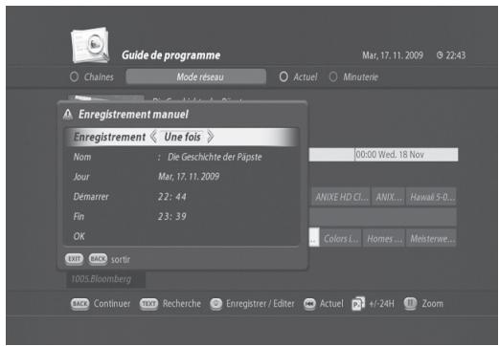Click left arrow beside Une fois
The height and width of the screenshot is (346, 499).
click(153, 137)
